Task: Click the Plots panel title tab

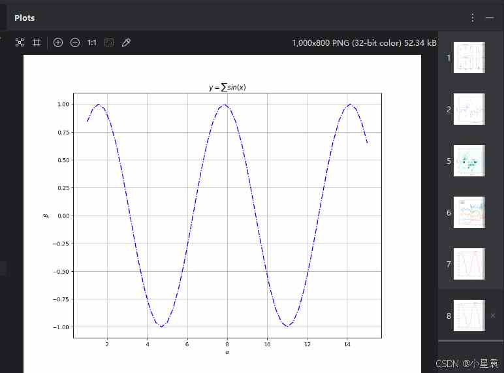Action: [x=25, y=18]
